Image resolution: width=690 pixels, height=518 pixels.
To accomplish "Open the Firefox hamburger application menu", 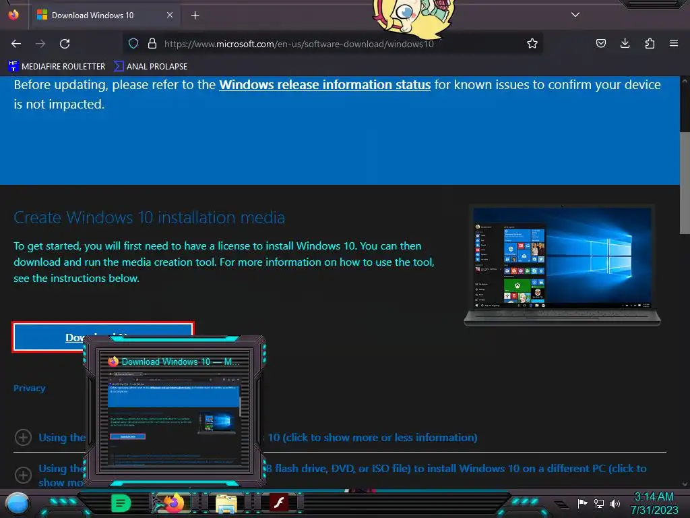I will coord(674,43).
